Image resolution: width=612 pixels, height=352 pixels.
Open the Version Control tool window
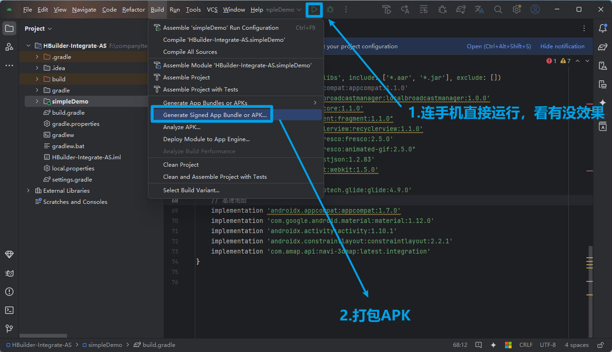coord(9,329)
